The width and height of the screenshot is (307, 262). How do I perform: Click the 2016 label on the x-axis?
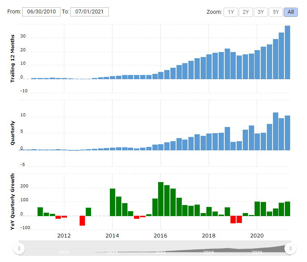tap(161, 235)
